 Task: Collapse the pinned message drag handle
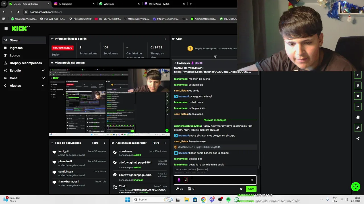(x=215, y=56)
